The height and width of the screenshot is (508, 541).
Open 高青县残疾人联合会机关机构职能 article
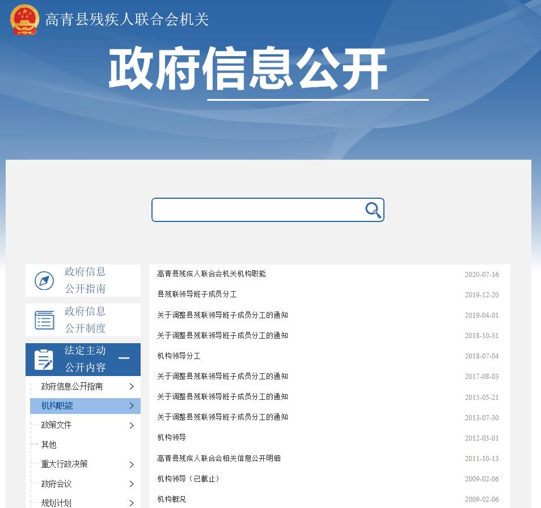tap(211, 274)
